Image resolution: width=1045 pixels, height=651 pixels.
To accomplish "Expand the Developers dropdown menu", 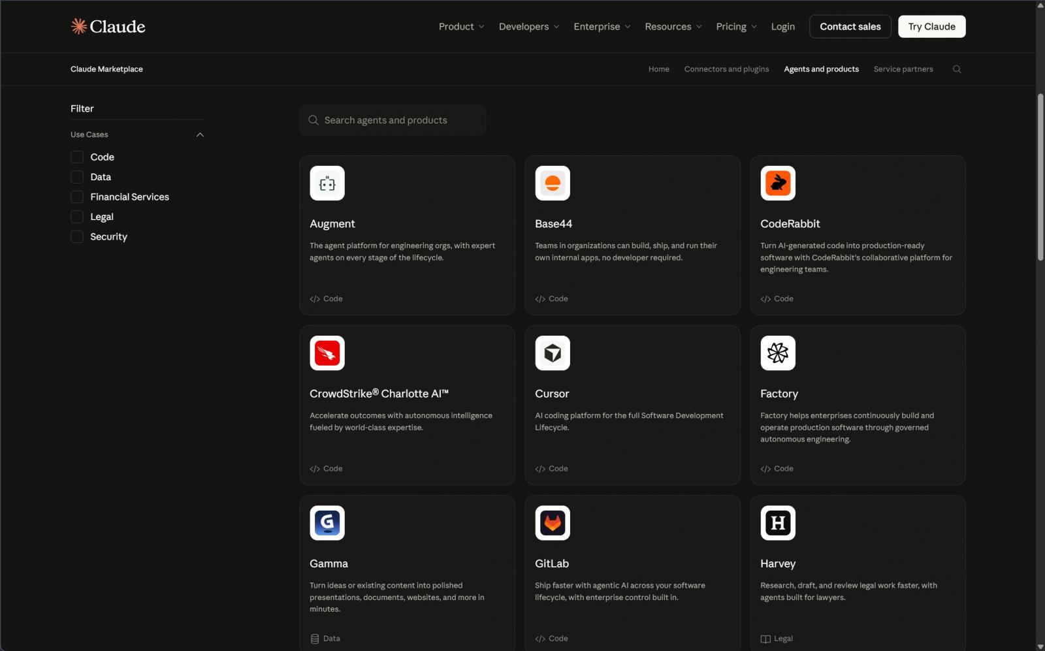I will [529, 27].
